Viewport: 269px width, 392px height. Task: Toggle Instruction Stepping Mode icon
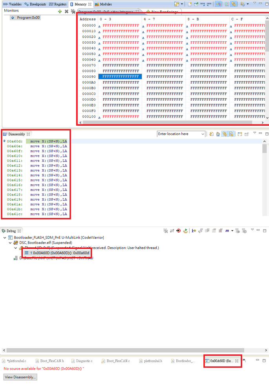tap(194, 231)
